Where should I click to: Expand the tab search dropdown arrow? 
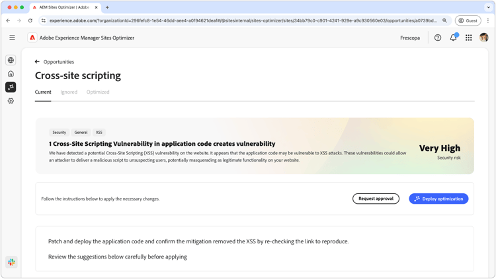click(489, 7)
